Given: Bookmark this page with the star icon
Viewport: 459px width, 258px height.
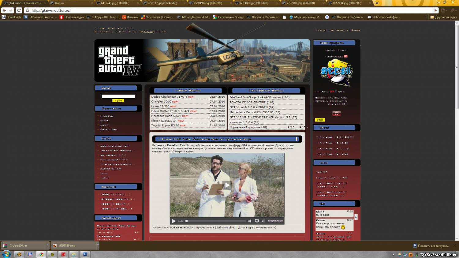Looking at the screenshot, I should [x=28, y=10].
